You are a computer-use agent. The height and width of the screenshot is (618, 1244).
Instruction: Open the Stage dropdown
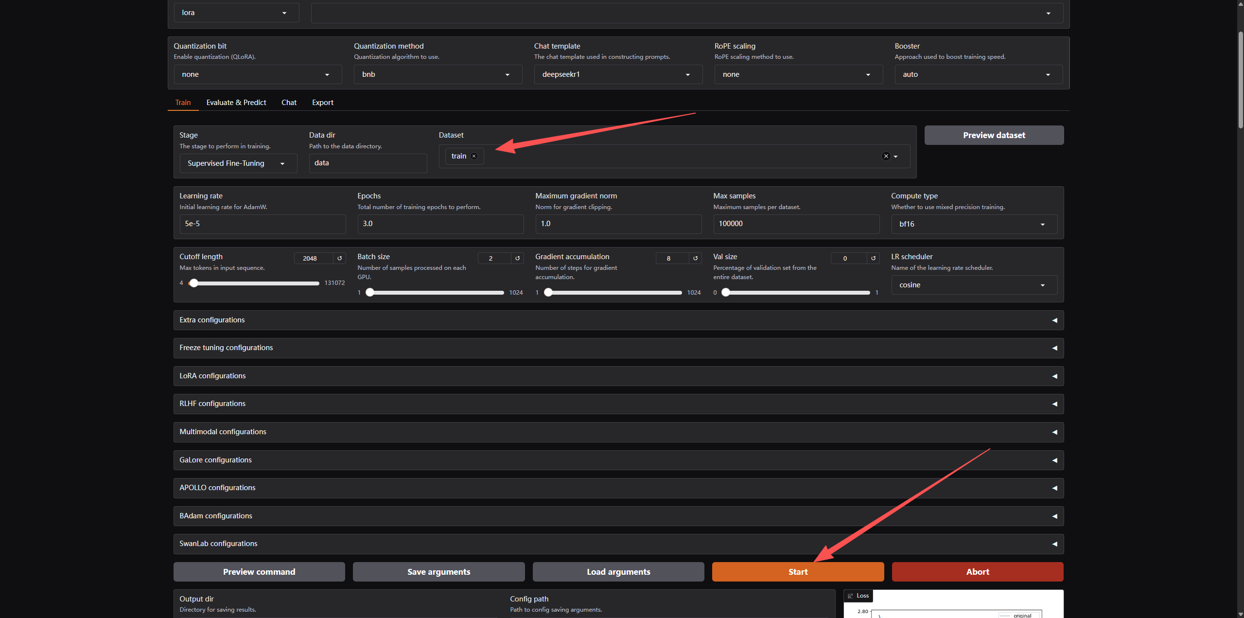click(x=238, y=163)
